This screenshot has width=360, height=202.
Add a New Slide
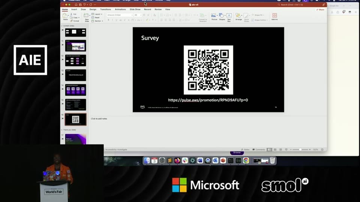(87, 17)
